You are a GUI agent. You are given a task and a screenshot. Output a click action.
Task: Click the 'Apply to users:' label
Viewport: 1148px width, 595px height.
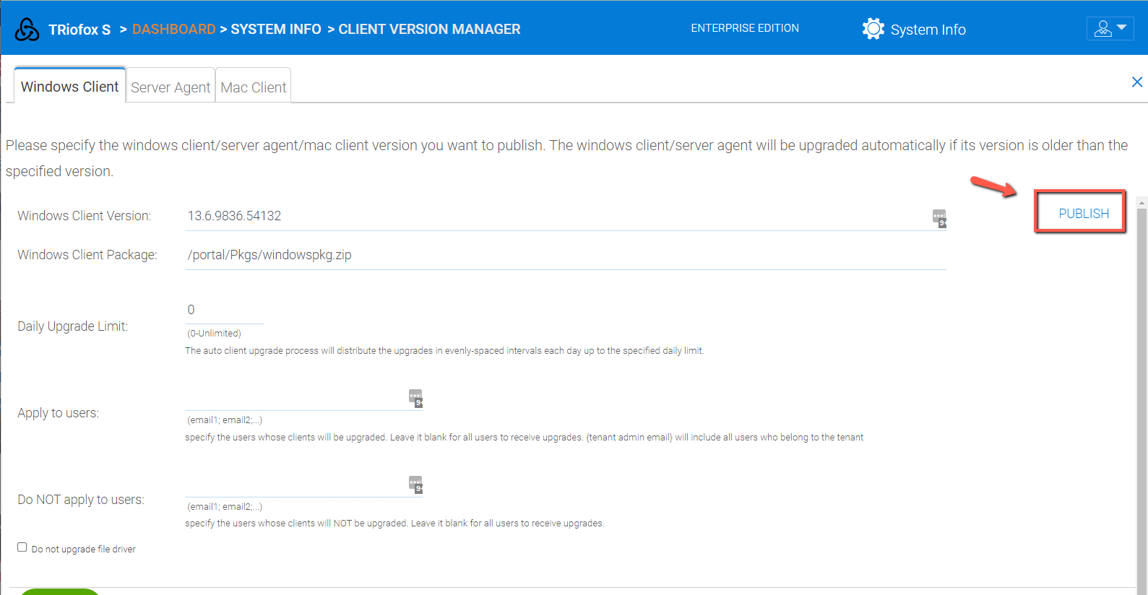click(59, 413)
